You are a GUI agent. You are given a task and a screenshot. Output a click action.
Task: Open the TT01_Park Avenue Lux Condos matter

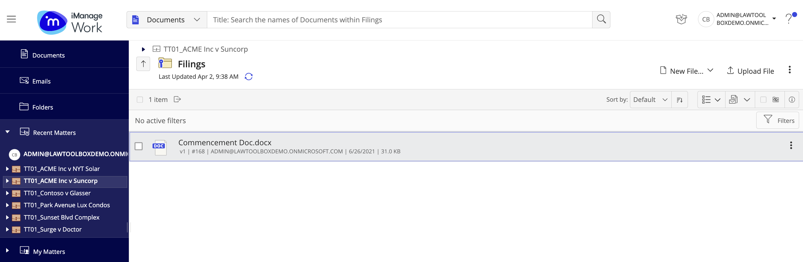click(x=67, y=205)
